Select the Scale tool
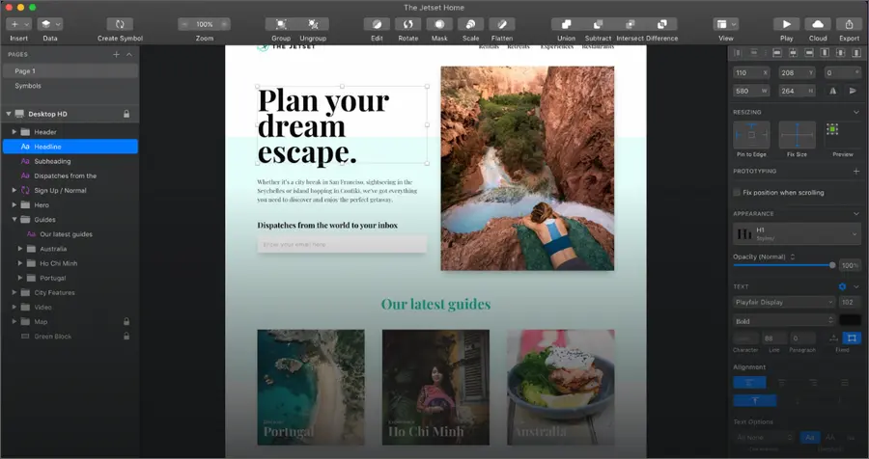This screenshot has height=459, width=869. pyautogui.click(x=470, y=24)
